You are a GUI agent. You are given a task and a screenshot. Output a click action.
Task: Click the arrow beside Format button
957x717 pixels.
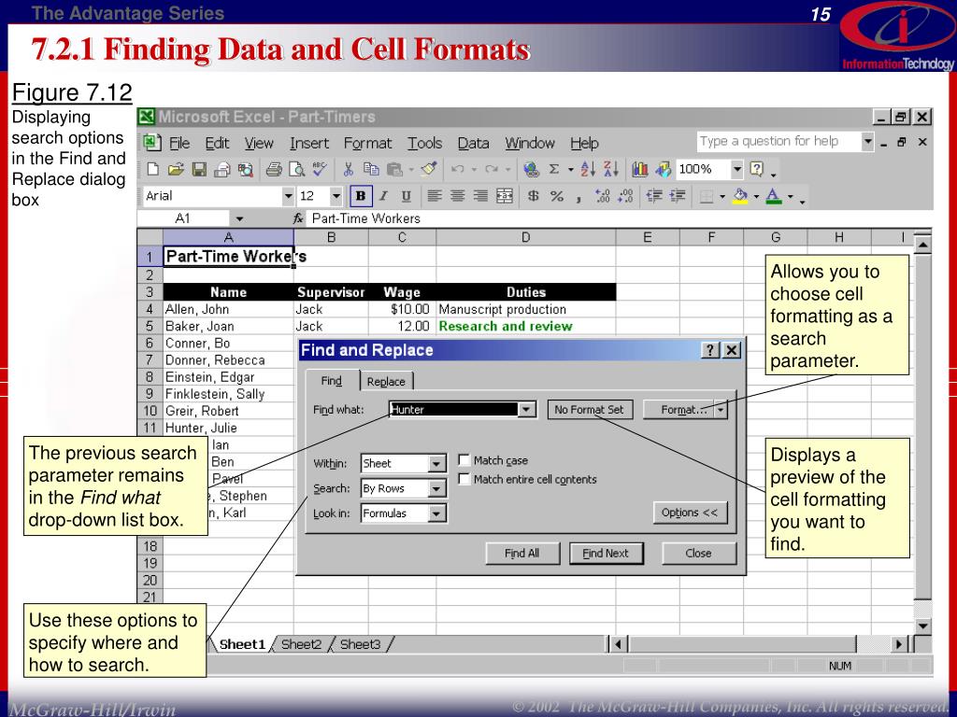coord(721,410)
